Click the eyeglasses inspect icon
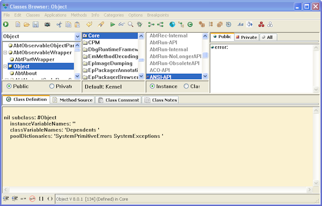322x206 pixels. point(122,25)
